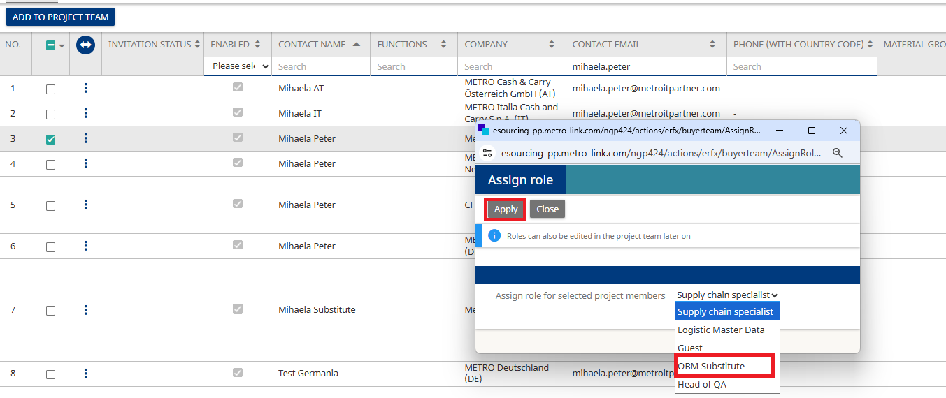The height and width of the screenshot is (398, 946).
Task: Click the Mihaela Peter name in row 5
Action: pyautogui.click(x=307, y=205)
